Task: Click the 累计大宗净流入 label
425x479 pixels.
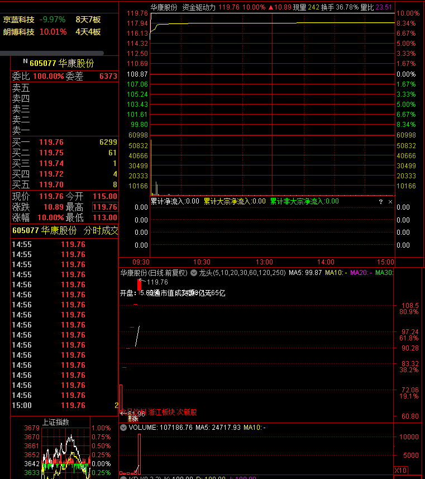Action: point(235,201)
